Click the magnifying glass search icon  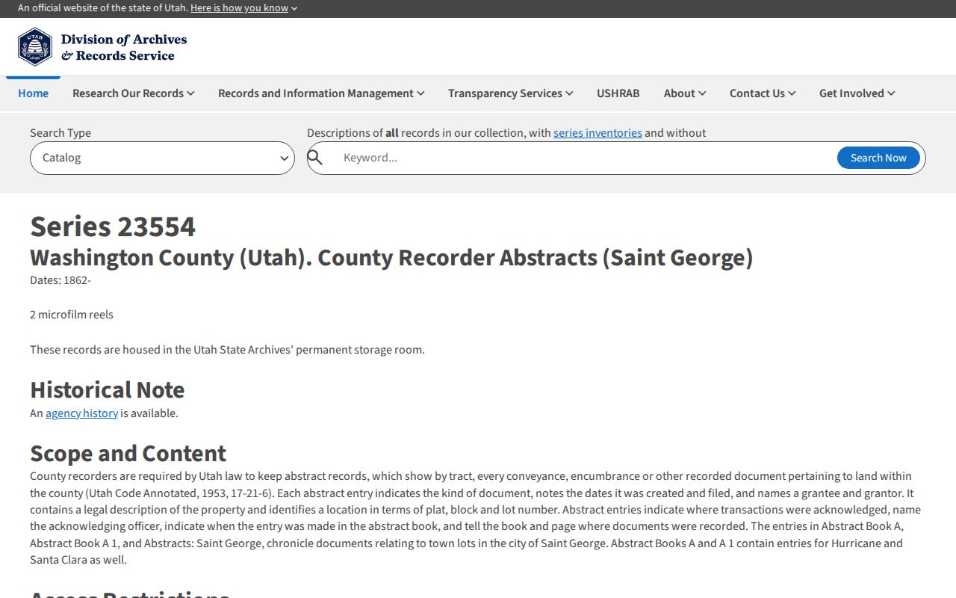pyautogui.click(x=315, y=158)
